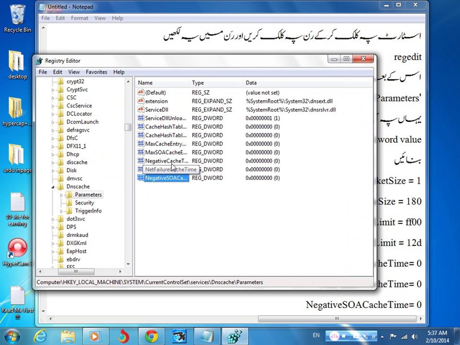Expand the DcomLaunch tree node
Screen dimensions: 460x345
point(53,122)
